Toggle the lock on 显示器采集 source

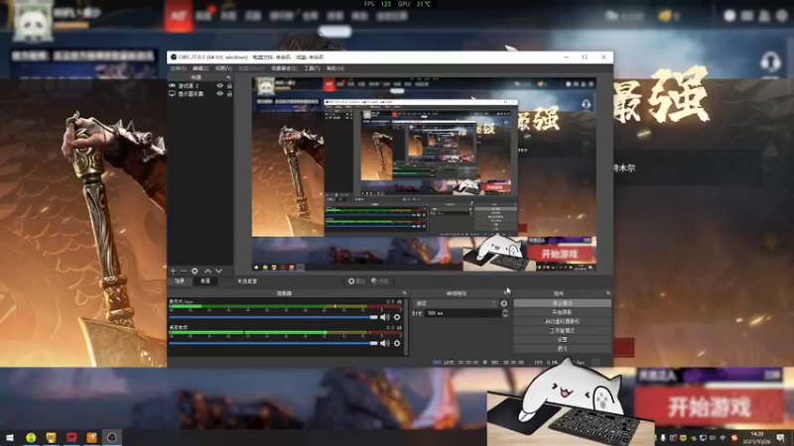point(229,94)
